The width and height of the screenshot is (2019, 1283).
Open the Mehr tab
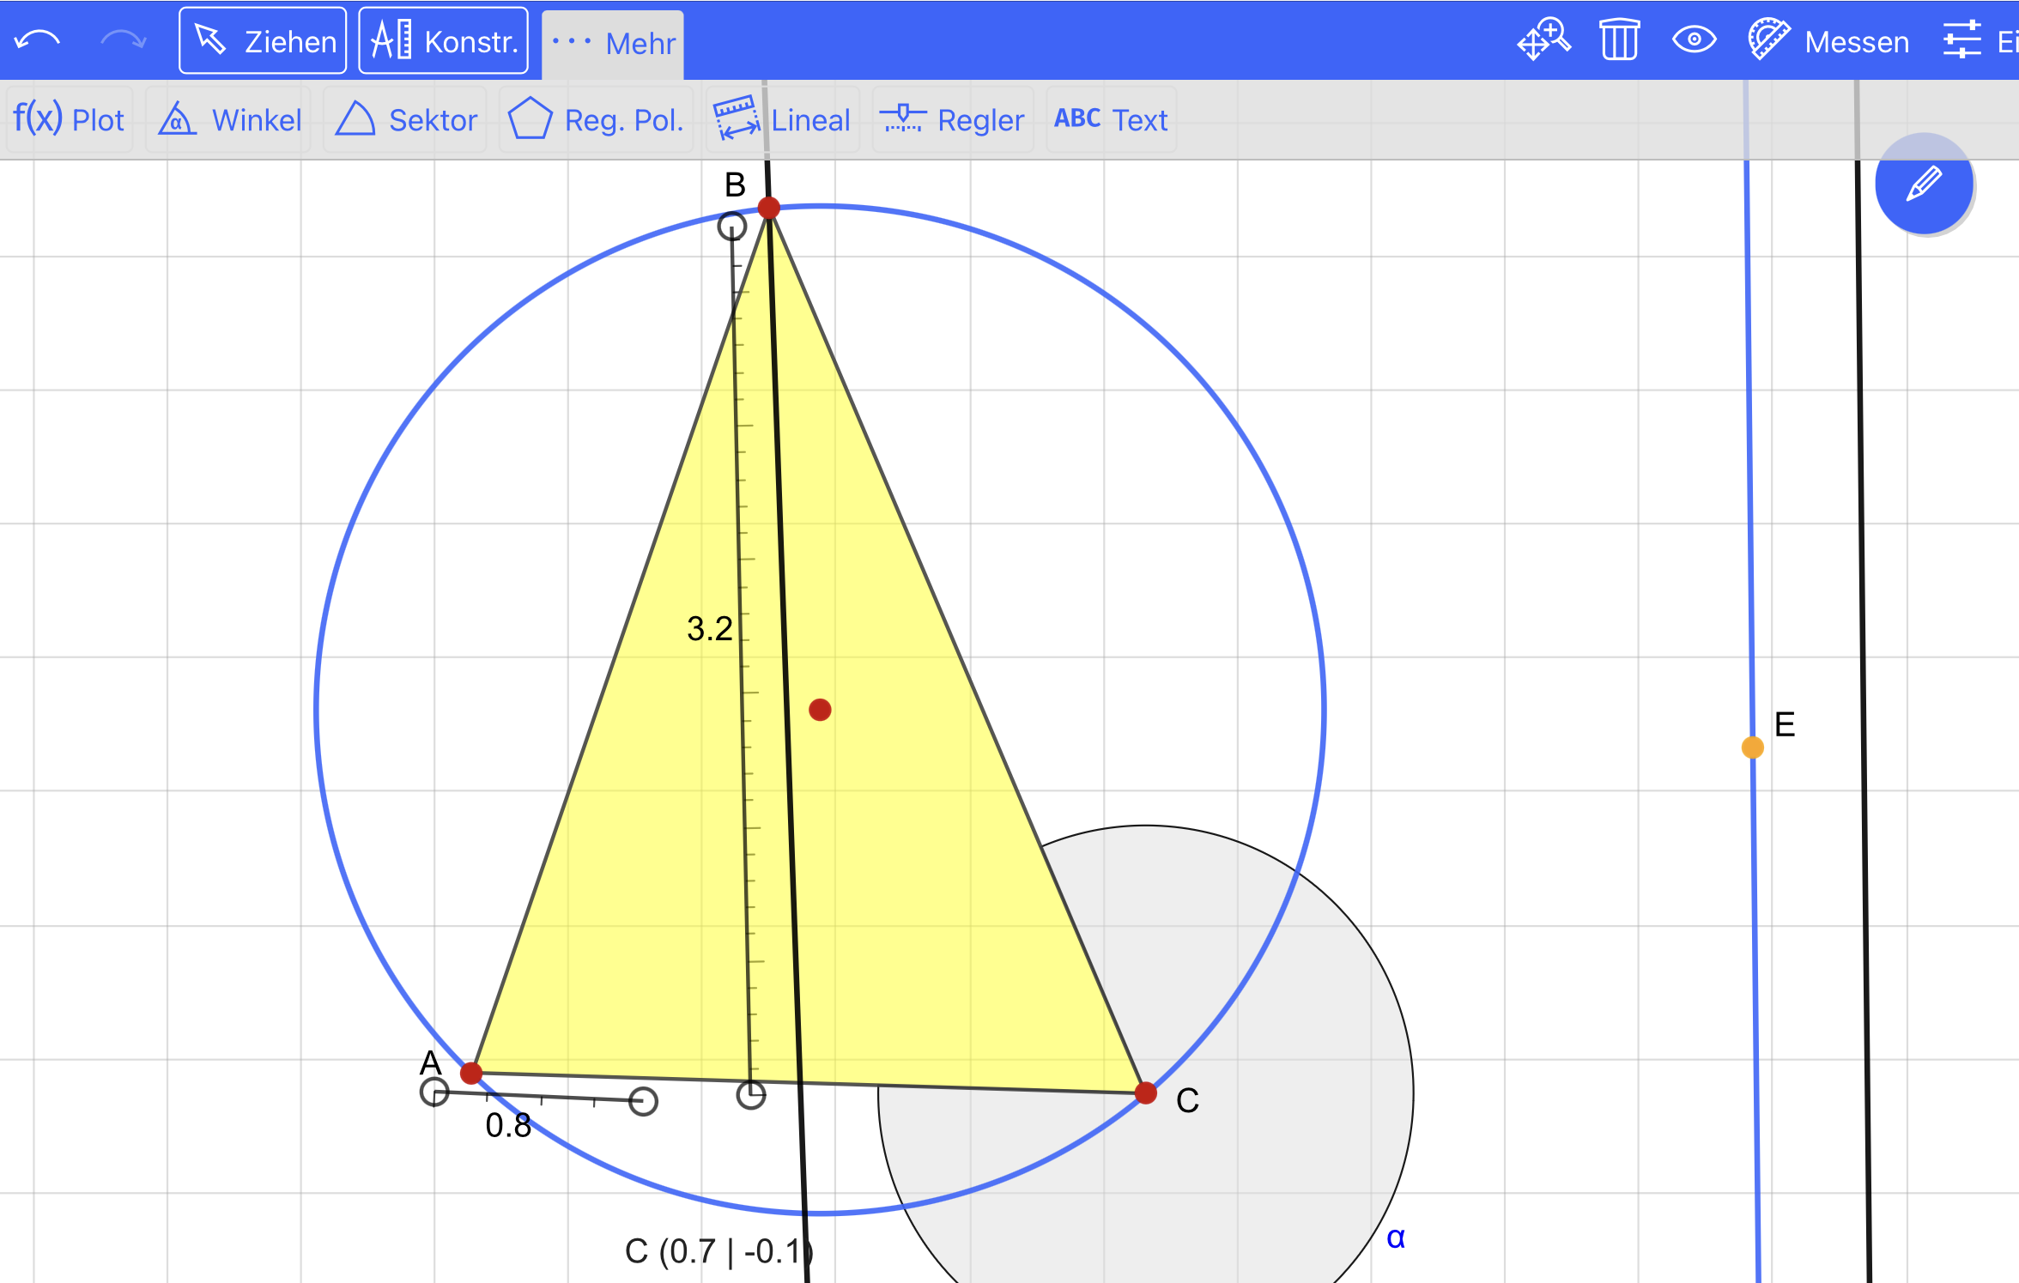coord(614,43)
